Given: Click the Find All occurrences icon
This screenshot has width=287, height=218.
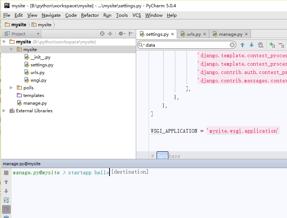Looking at the screenshot, I should (261, 45).
